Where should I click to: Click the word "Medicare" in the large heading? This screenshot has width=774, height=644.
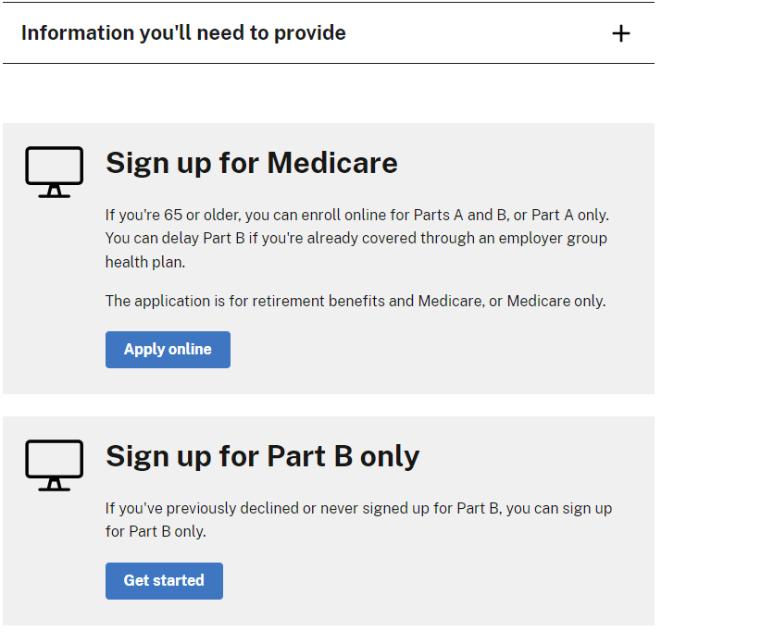tap(332, 163)
